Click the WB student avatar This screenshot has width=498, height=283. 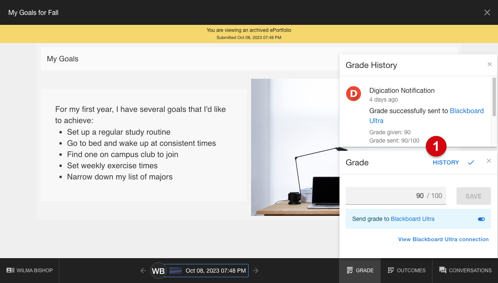[158, 271]
